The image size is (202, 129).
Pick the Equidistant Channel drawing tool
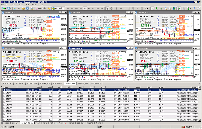(x=129, y=8)
